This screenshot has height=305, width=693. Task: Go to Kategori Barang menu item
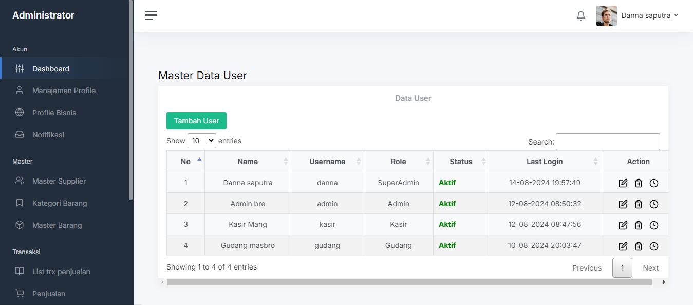point(59,203)
